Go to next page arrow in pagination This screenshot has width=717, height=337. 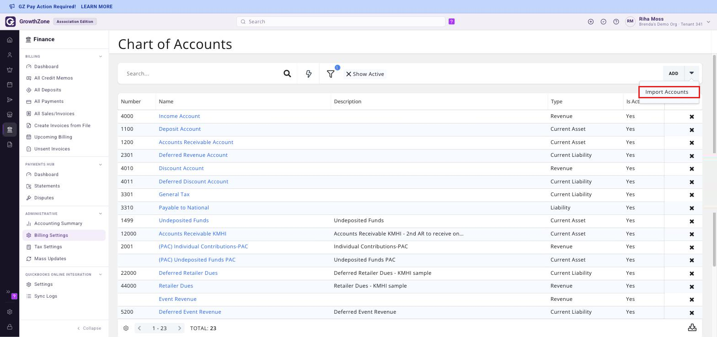(x=180, y=328)
